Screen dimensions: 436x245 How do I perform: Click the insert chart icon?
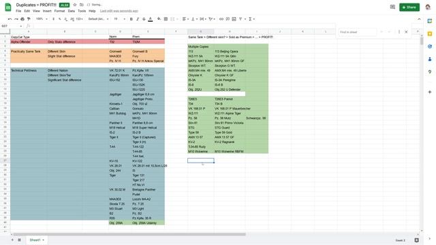234,19
